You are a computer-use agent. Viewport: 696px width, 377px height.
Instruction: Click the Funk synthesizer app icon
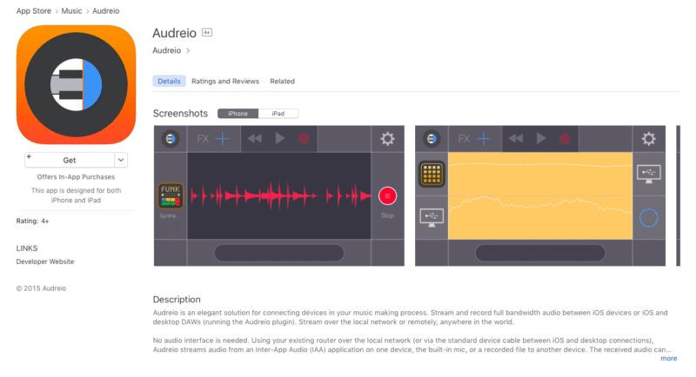pyautogui.click(x=171, y=195)
